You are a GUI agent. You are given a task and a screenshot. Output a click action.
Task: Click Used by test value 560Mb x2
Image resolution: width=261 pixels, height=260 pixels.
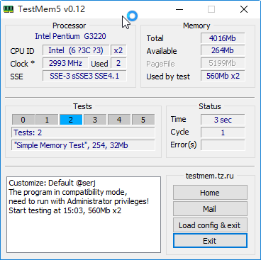(223, 76)
